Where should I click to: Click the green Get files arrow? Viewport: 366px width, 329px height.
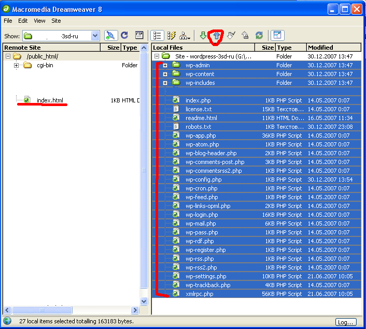coord(203,35)
